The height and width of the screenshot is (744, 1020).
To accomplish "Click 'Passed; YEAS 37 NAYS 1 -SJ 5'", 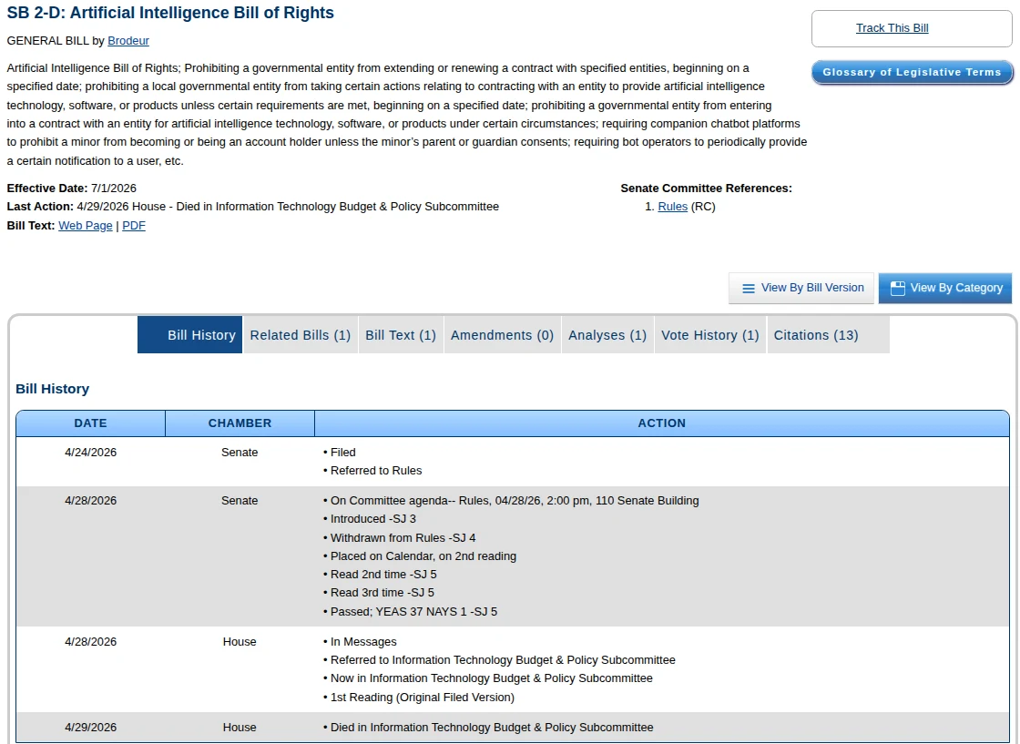I will pos(413,612).
